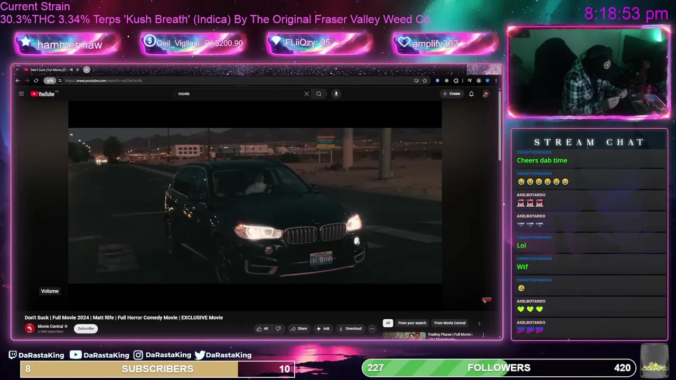This screenshot has height=380, width=676.
Task: Open the media control icon in browser toolbar
Action: [x=470, y=81]
